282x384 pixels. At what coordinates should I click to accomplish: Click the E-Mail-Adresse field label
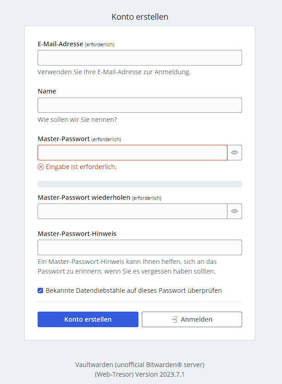click(x=61, y=44)
